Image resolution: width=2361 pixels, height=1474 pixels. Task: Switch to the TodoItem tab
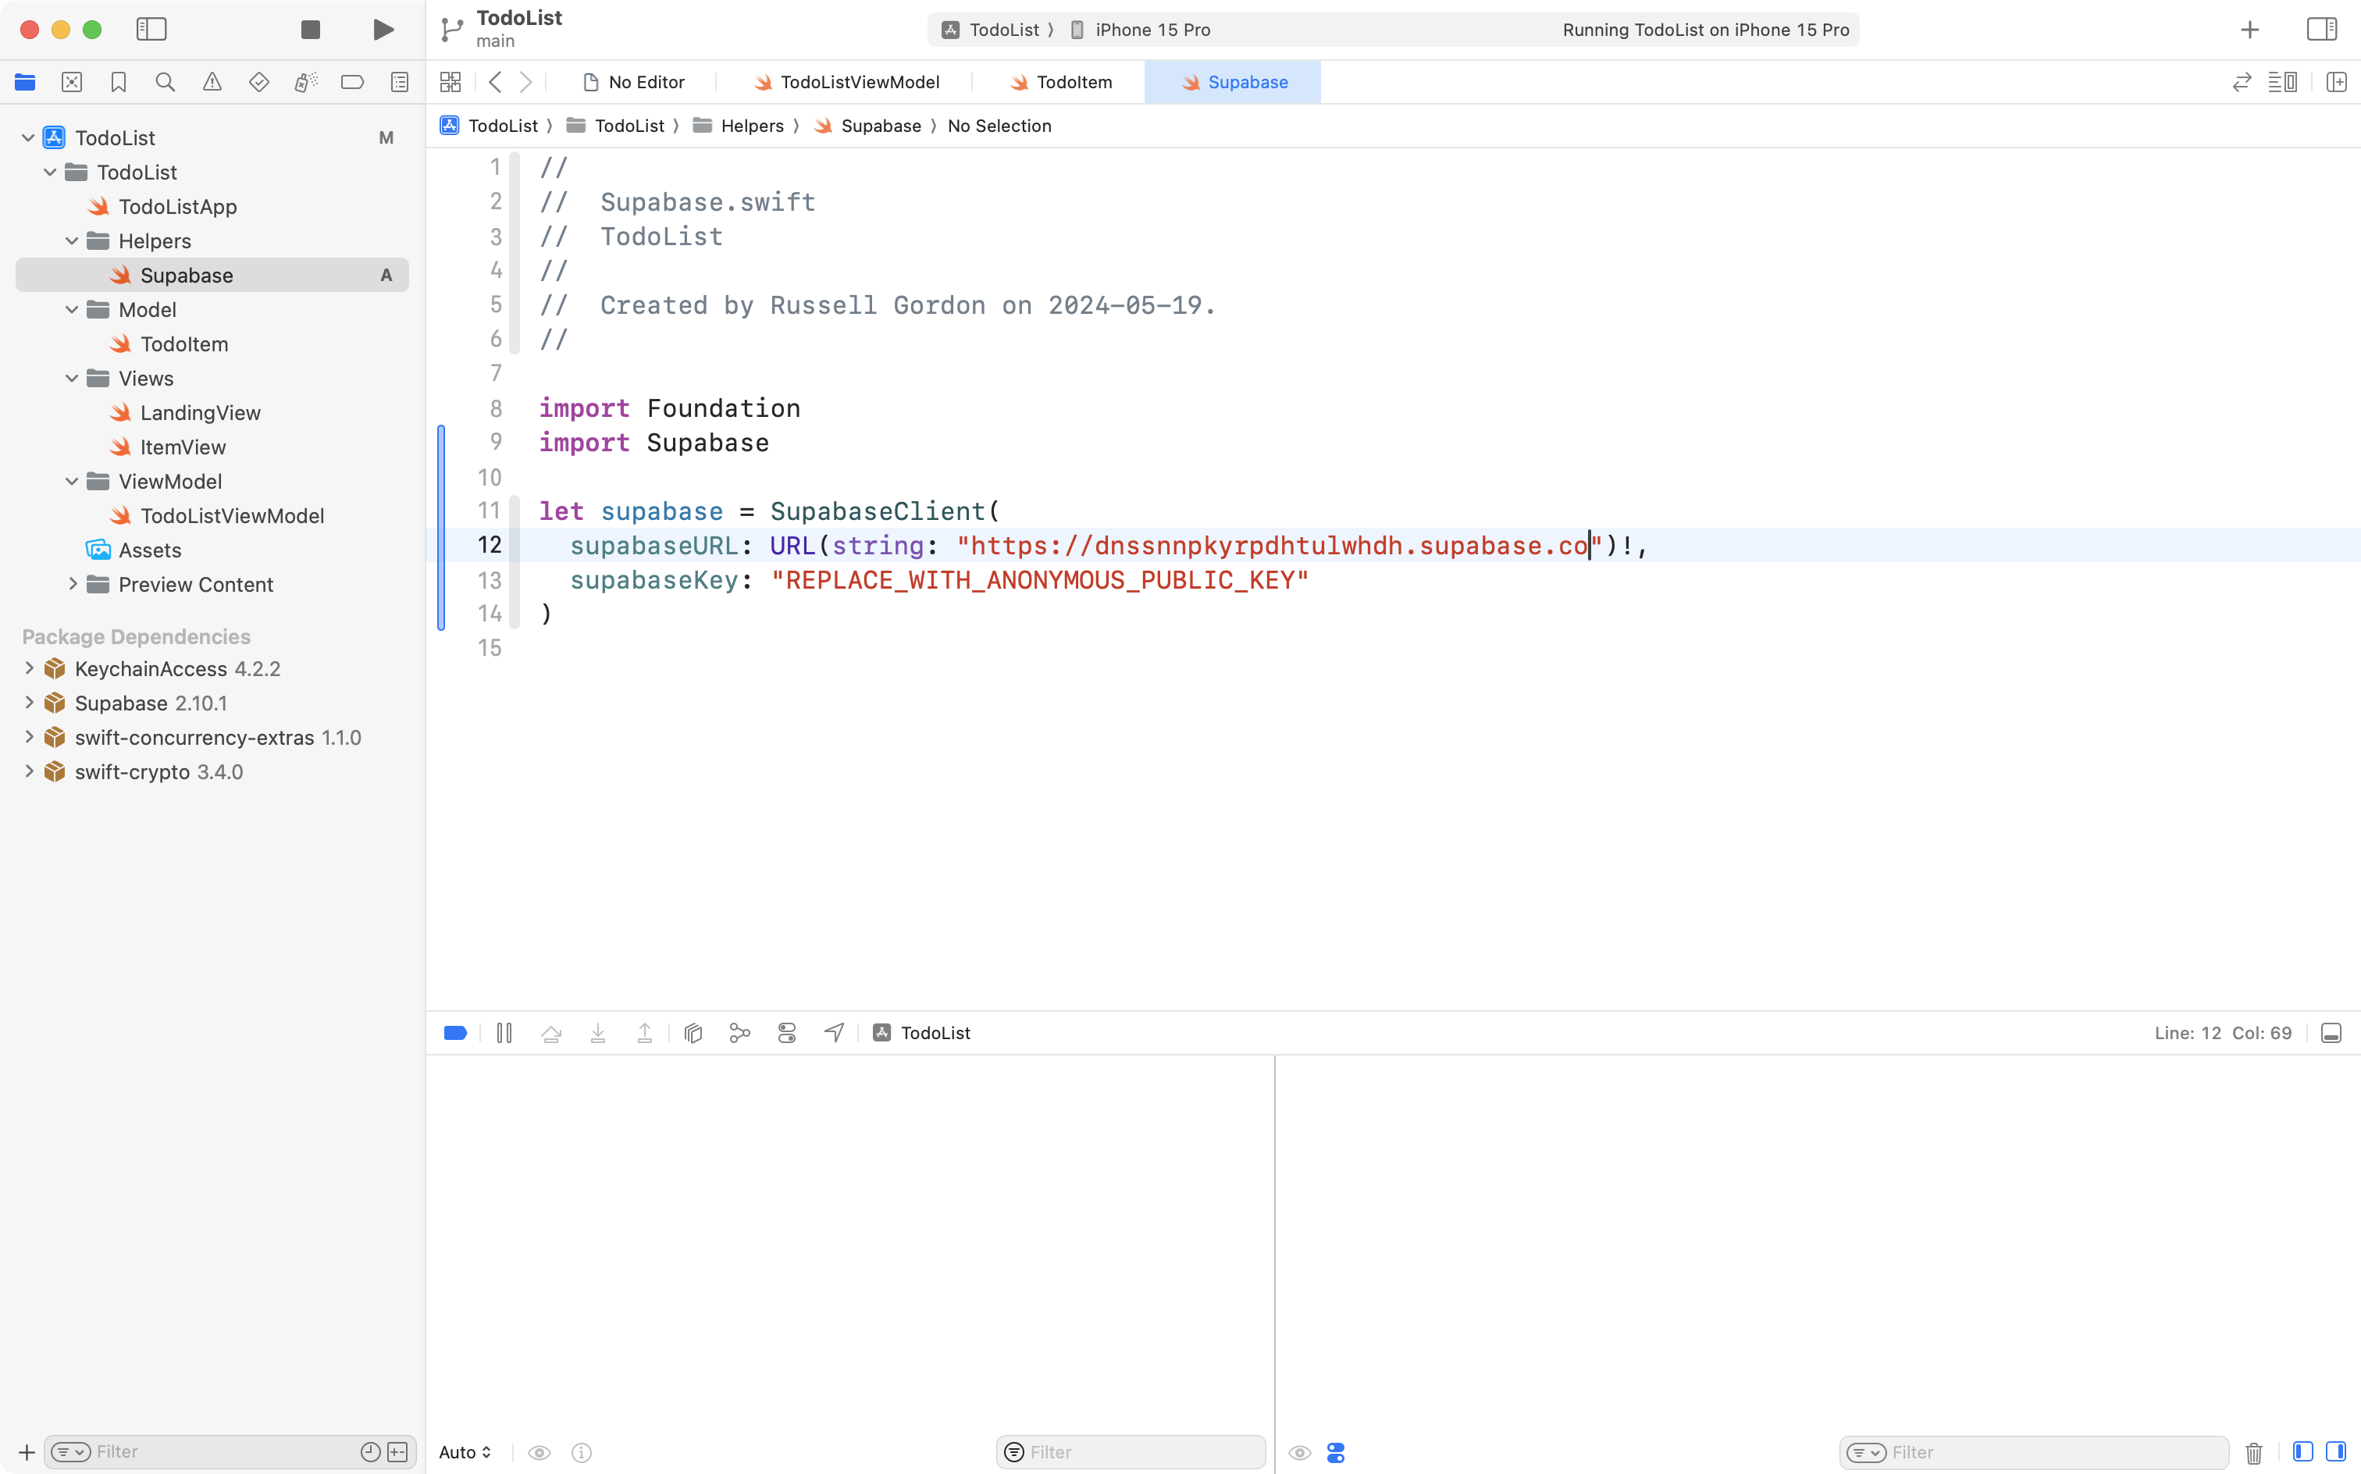coord(1063,82)
